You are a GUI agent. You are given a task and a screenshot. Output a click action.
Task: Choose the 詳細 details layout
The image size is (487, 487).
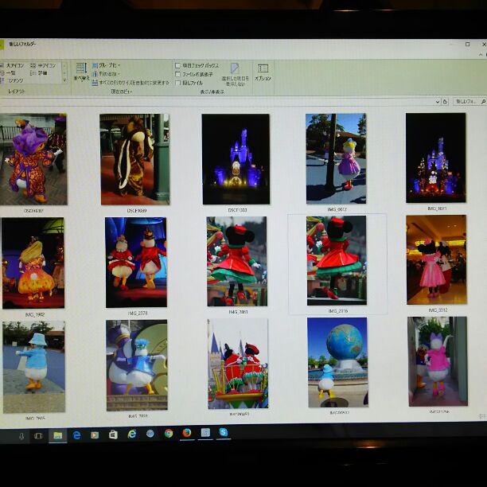(39, 73)
